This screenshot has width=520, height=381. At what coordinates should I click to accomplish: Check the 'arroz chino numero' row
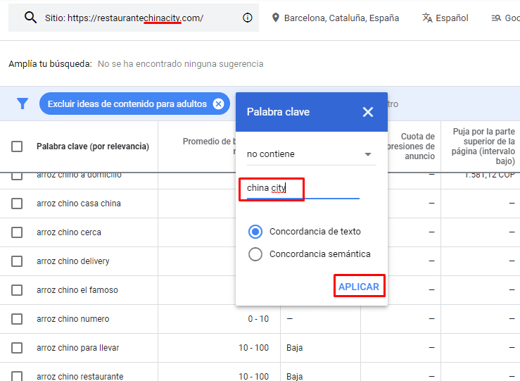(17, 319)
